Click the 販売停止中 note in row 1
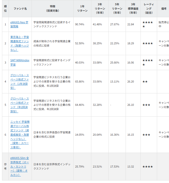 click(164, 24)
